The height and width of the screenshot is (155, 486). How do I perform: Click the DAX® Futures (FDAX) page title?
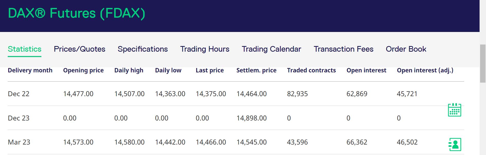point(77,13)
